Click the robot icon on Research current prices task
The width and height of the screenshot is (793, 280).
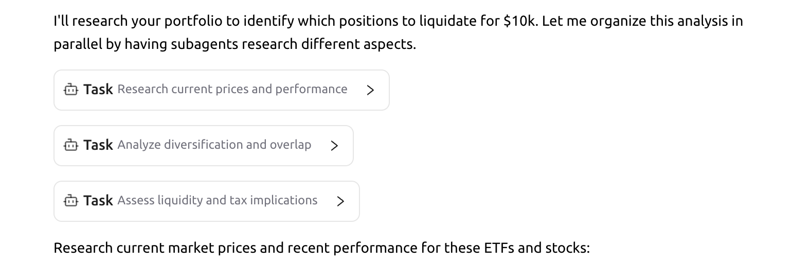coord(70,90)
